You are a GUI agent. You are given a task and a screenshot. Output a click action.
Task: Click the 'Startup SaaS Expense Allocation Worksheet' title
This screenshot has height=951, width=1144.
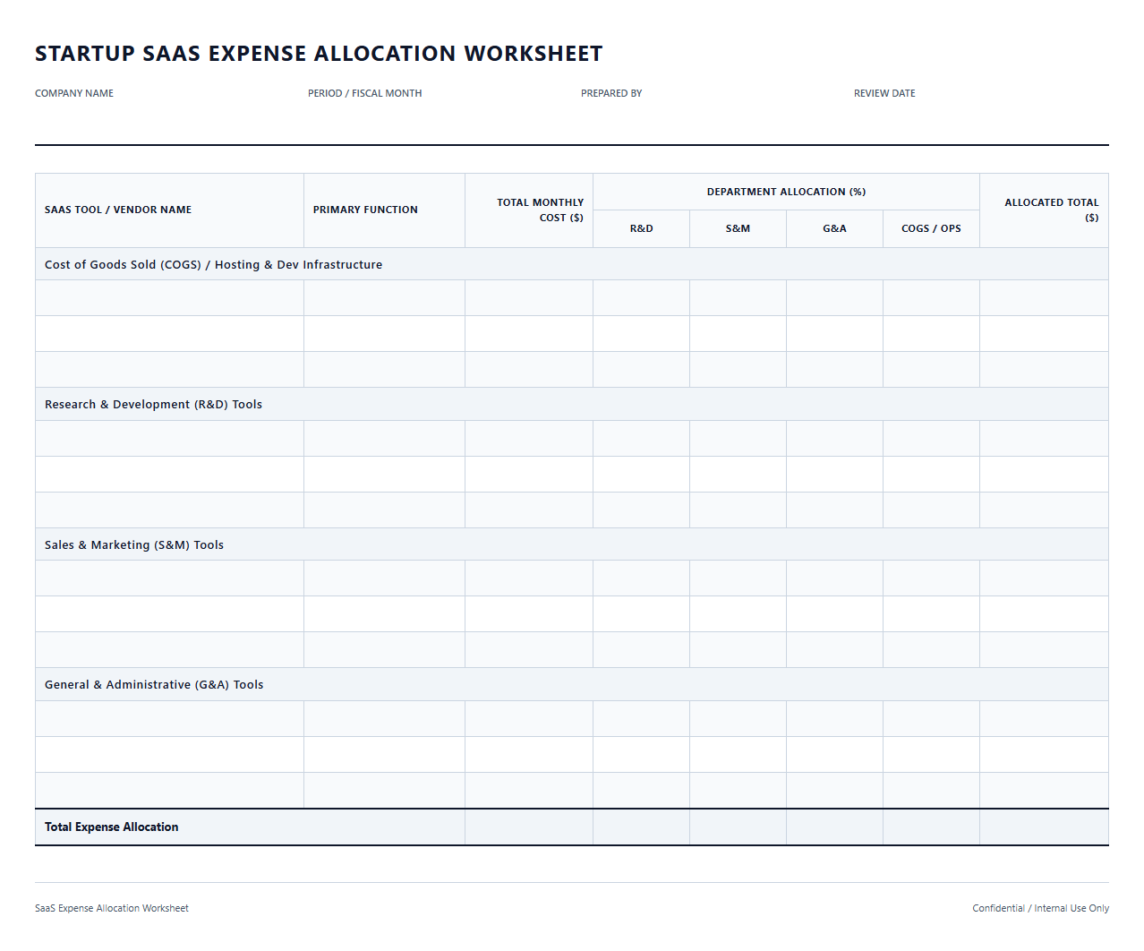point(319,54)
